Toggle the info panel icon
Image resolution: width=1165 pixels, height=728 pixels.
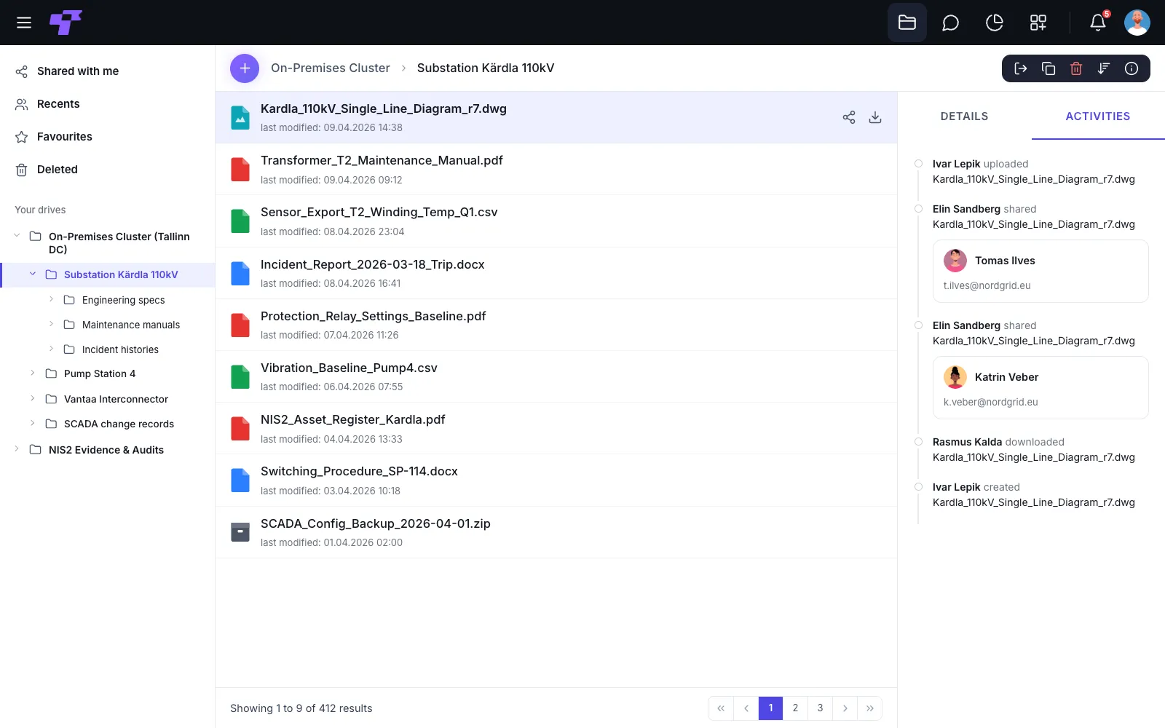(x=1132, y=68)
